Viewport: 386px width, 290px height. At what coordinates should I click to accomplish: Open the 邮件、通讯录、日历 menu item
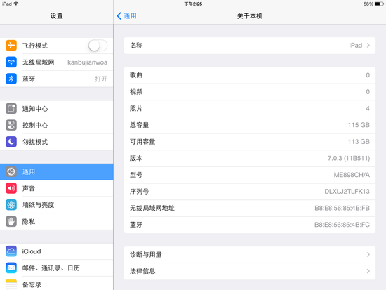coord(57,268)
